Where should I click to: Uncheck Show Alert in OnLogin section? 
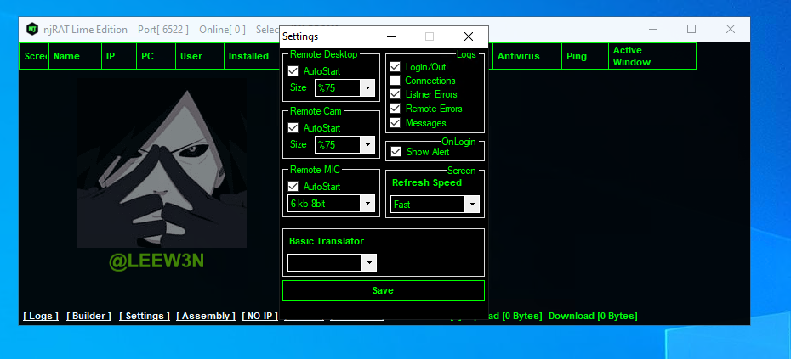[x=395, y=152]
